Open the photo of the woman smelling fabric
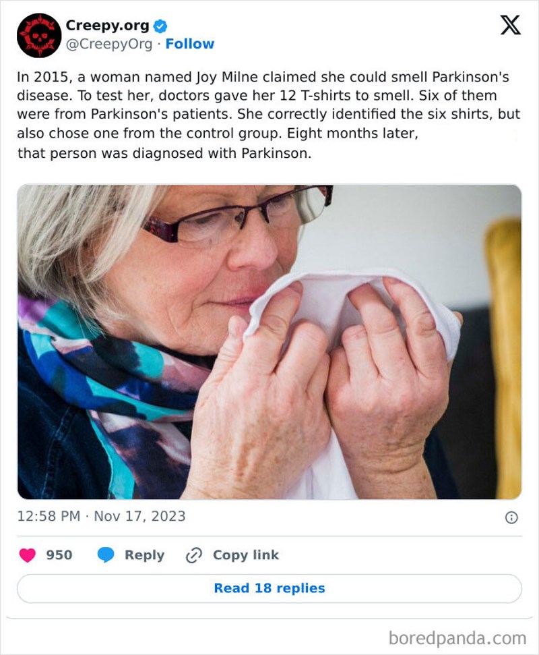This screenshot has width=539, height=655. coord(269,341)
